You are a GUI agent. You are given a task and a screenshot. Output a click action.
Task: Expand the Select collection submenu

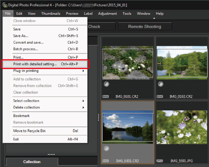45,101
